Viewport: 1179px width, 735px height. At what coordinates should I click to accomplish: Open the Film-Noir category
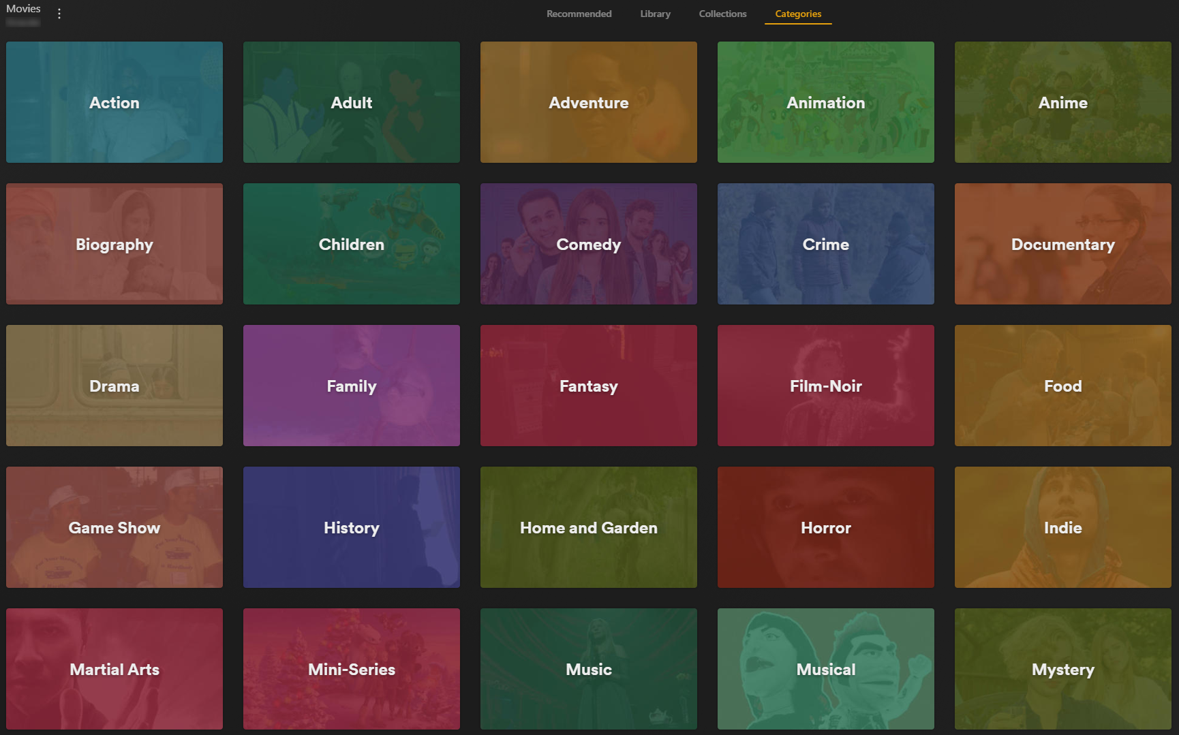(825, 386)
